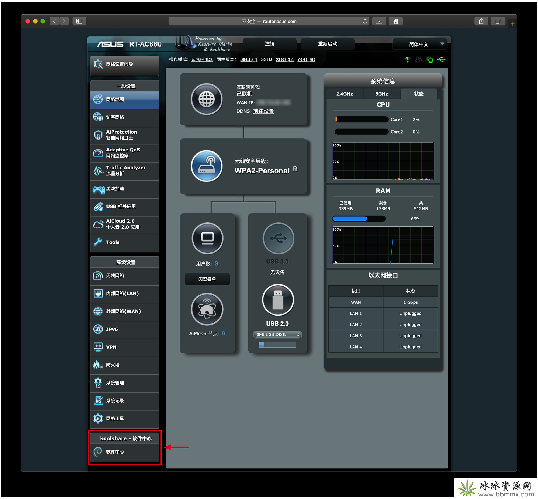Screen dimensions: 538x499
Task: Click the Safari bookmarks star button
Action: (x=379, y=21)
